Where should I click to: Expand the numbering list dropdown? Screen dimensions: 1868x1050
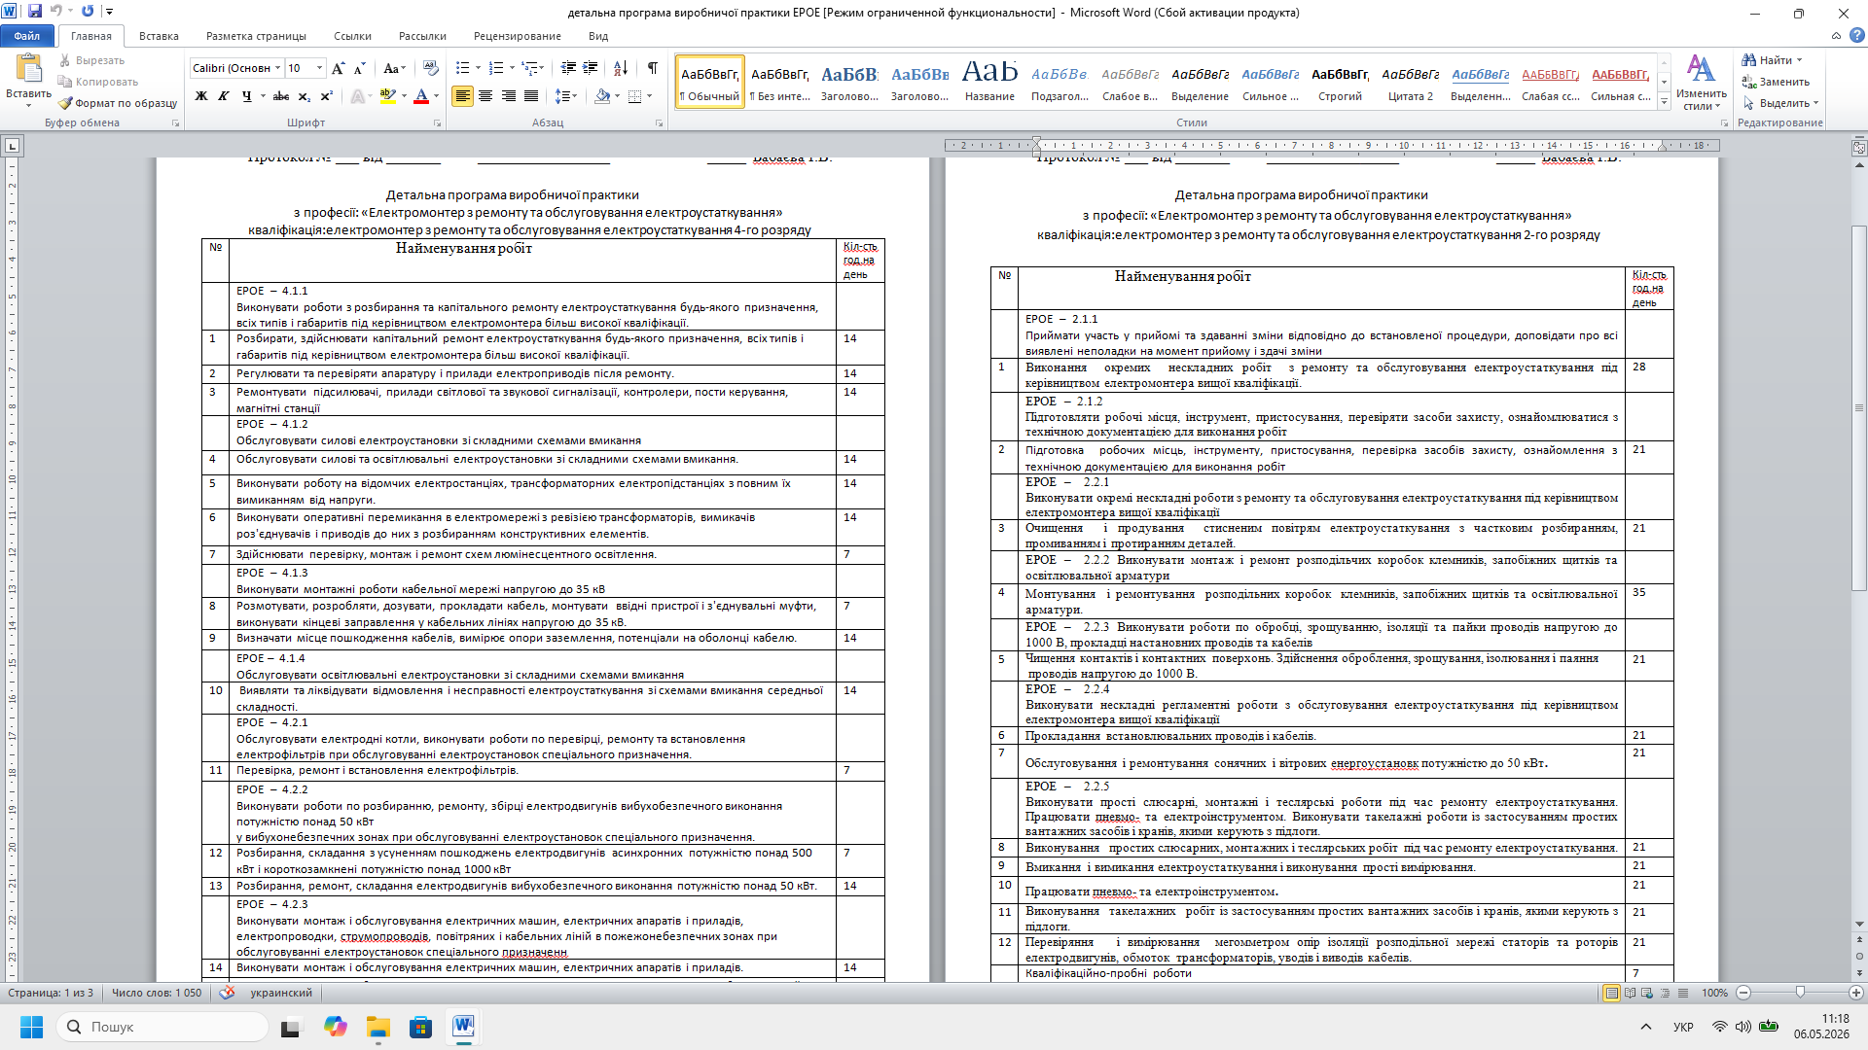[511, 68]
